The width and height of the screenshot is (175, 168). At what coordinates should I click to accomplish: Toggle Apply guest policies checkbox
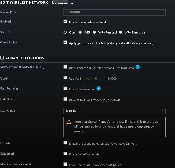pos(65,42)
